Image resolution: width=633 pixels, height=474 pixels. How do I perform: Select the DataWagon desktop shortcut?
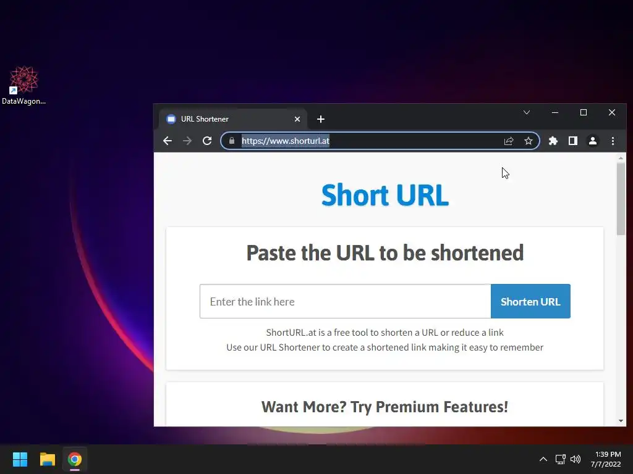(24, 85)
